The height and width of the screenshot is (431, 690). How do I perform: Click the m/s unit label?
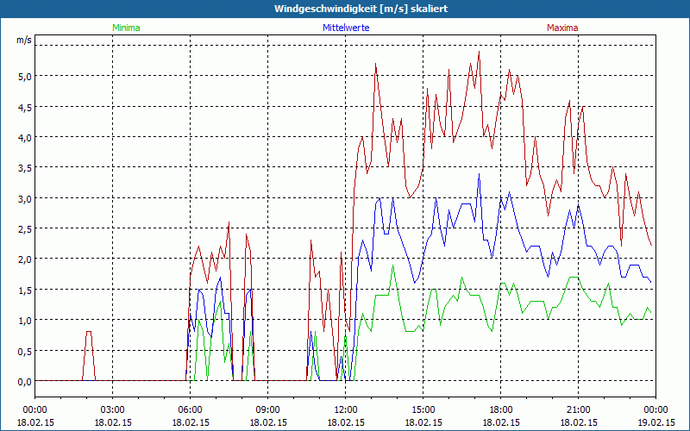pos(24,40)
